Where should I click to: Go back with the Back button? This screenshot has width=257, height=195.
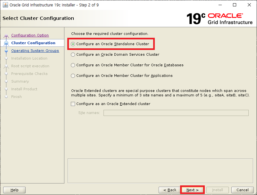(x=170, y=190)
